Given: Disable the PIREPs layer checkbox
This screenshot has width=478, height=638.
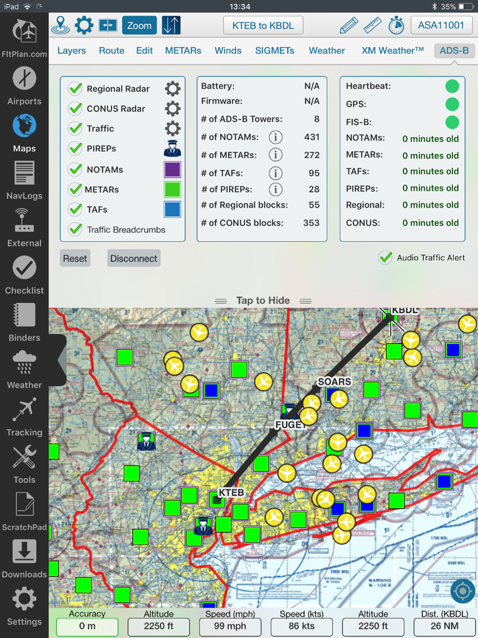Looking at the screenshot, I should pyautogui.click(x=75, y=148).
